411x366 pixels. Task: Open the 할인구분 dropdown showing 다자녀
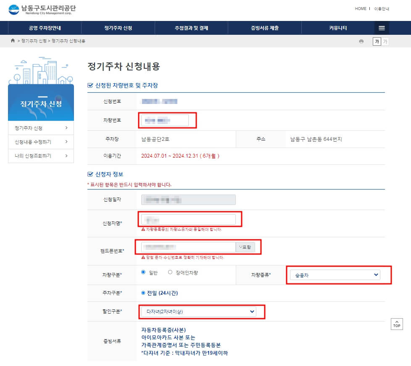(201, 311)
